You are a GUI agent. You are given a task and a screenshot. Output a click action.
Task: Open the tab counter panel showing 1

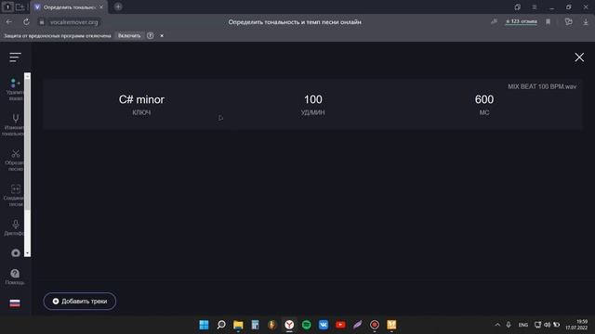(x=7, y=6)
